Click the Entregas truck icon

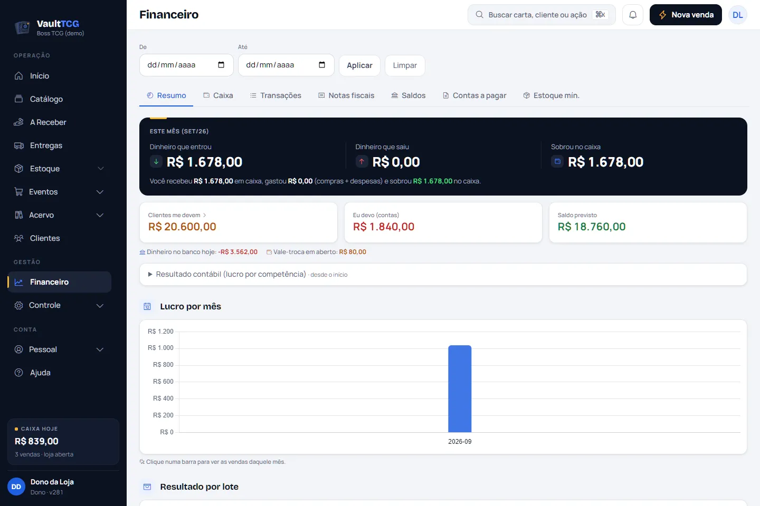tap(19, 145)
